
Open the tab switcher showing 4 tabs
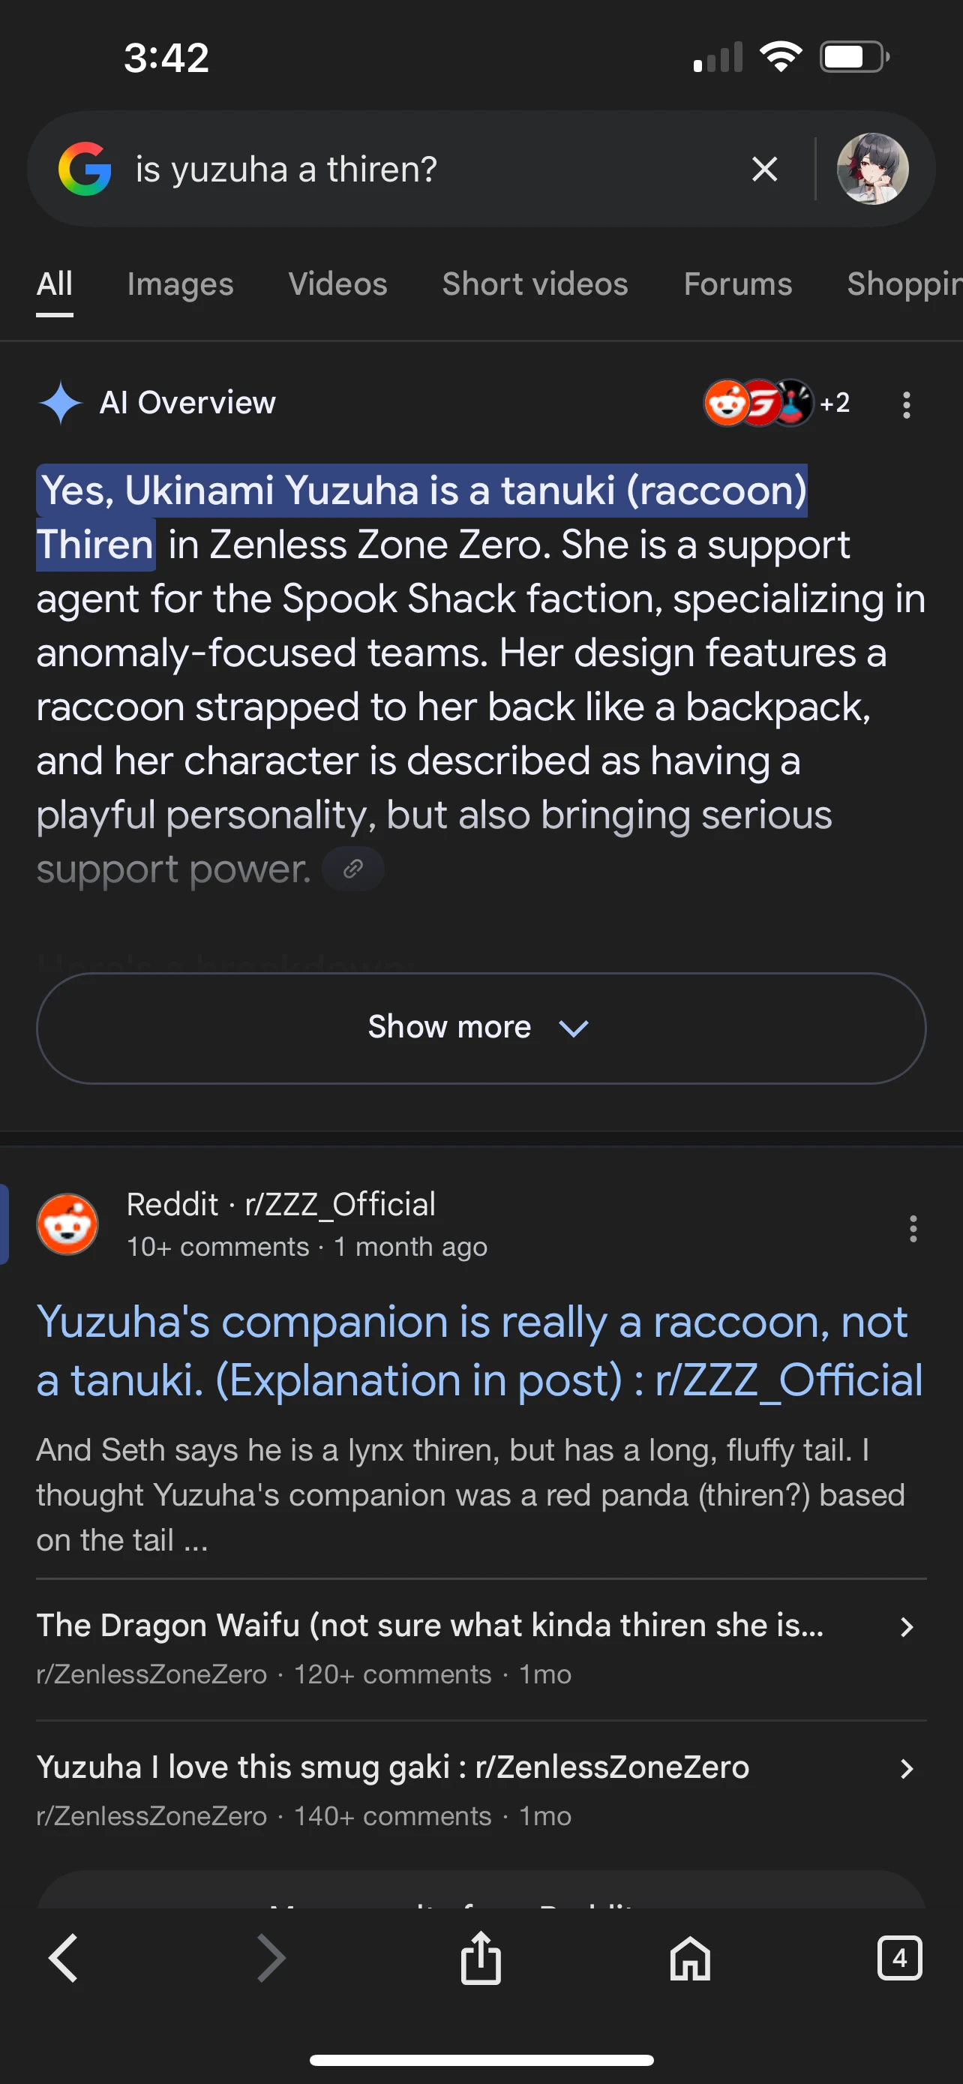[901, 1958]
